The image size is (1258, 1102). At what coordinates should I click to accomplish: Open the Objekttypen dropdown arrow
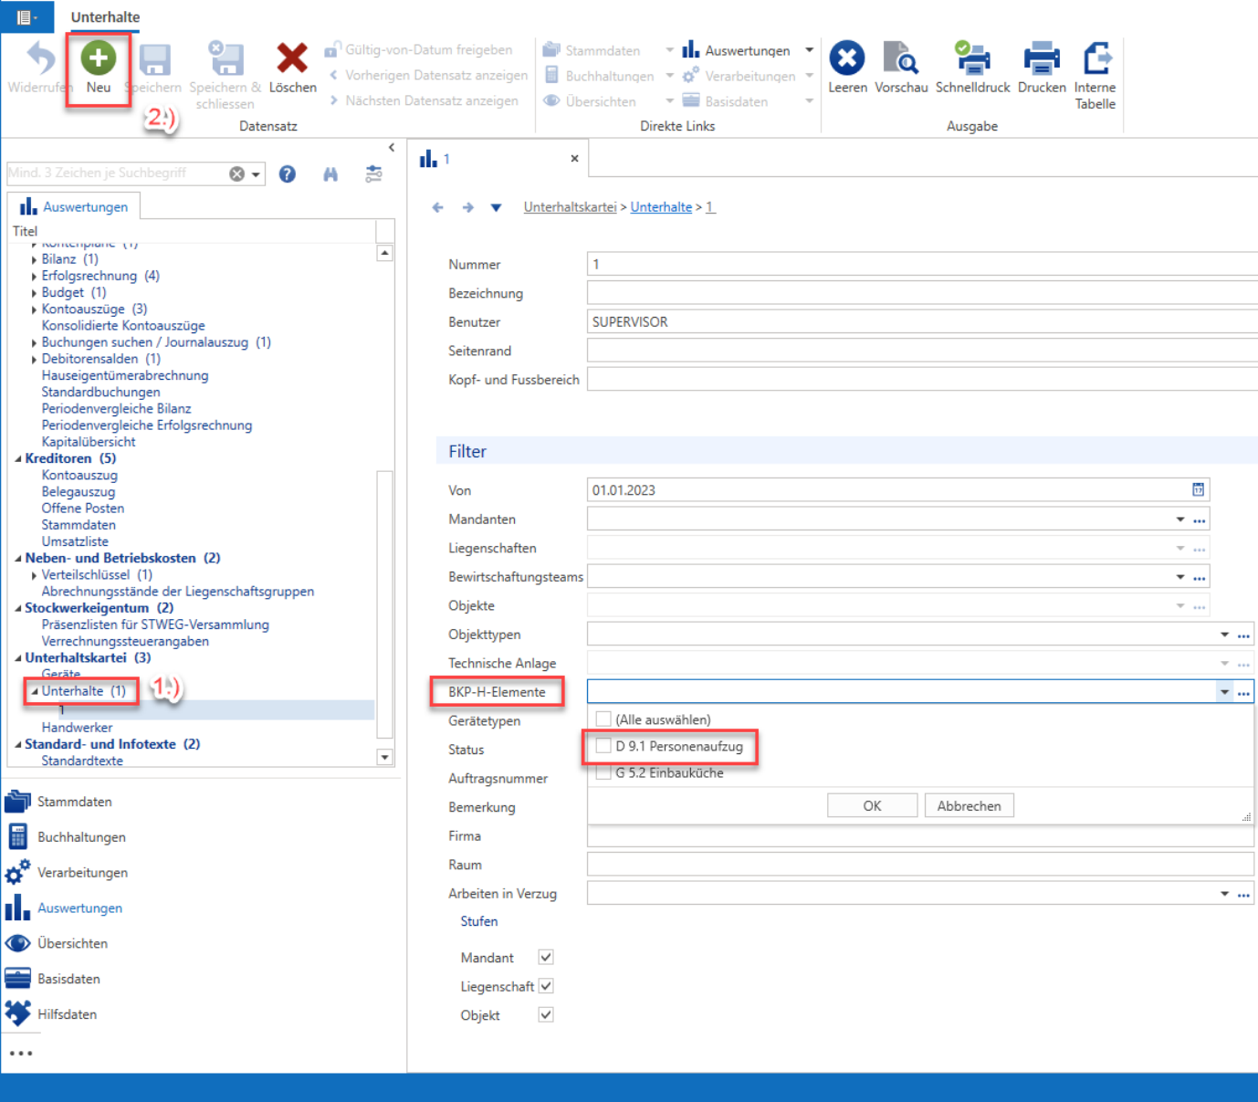point(1225,635)
